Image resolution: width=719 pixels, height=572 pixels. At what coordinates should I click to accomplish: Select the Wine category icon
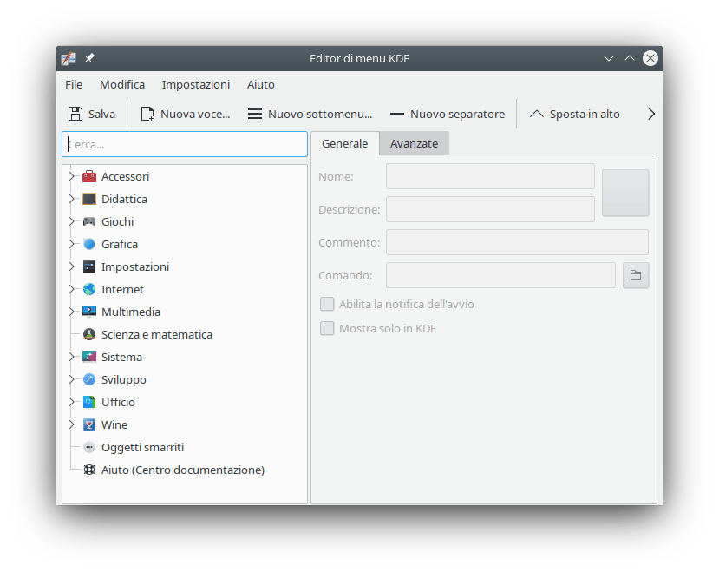pos(89,424)
